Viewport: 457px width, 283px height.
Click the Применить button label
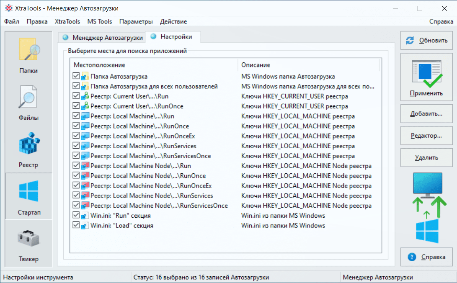coord(426,93)
